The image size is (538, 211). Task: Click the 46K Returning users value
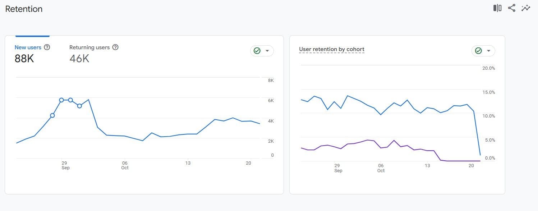(79, 58)
